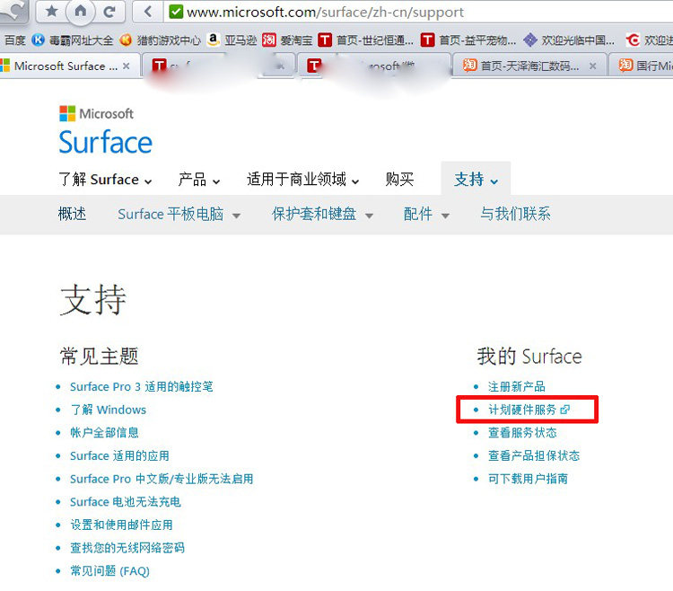673x591 pixels.
Task: Open Surface Pro 中文版/专业版无法启用 link
Action: pyautogui.click(x=162, y=479)
